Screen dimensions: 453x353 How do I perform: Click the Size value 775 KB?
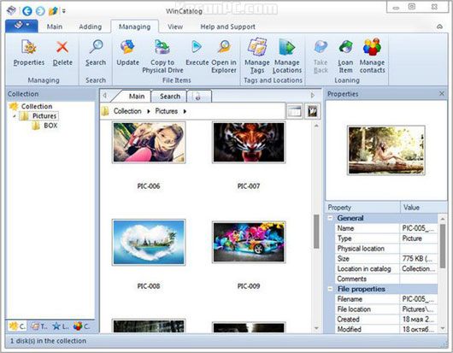[419, 258]
